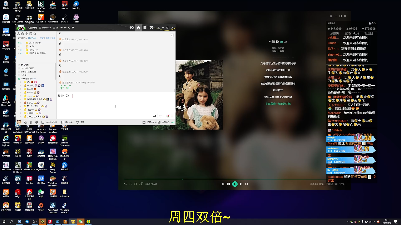Click the music player's green progress bar
This screenshot has width=401, height=225.
(225, 179)
